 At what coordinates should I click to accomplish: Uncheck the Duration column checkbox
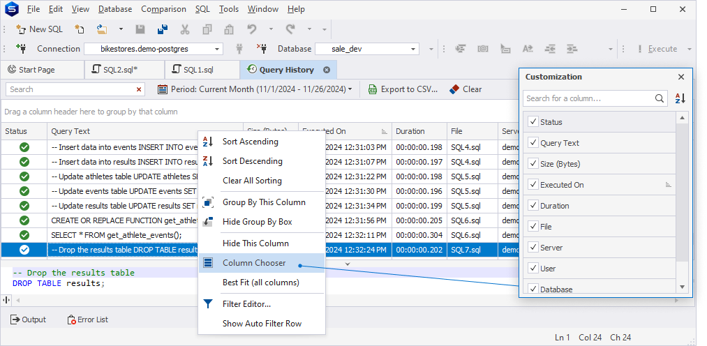click(533, 205)
